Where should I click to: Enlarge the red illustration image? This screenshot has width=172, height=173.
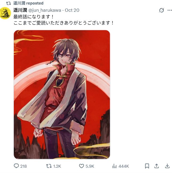click(62, 95)
